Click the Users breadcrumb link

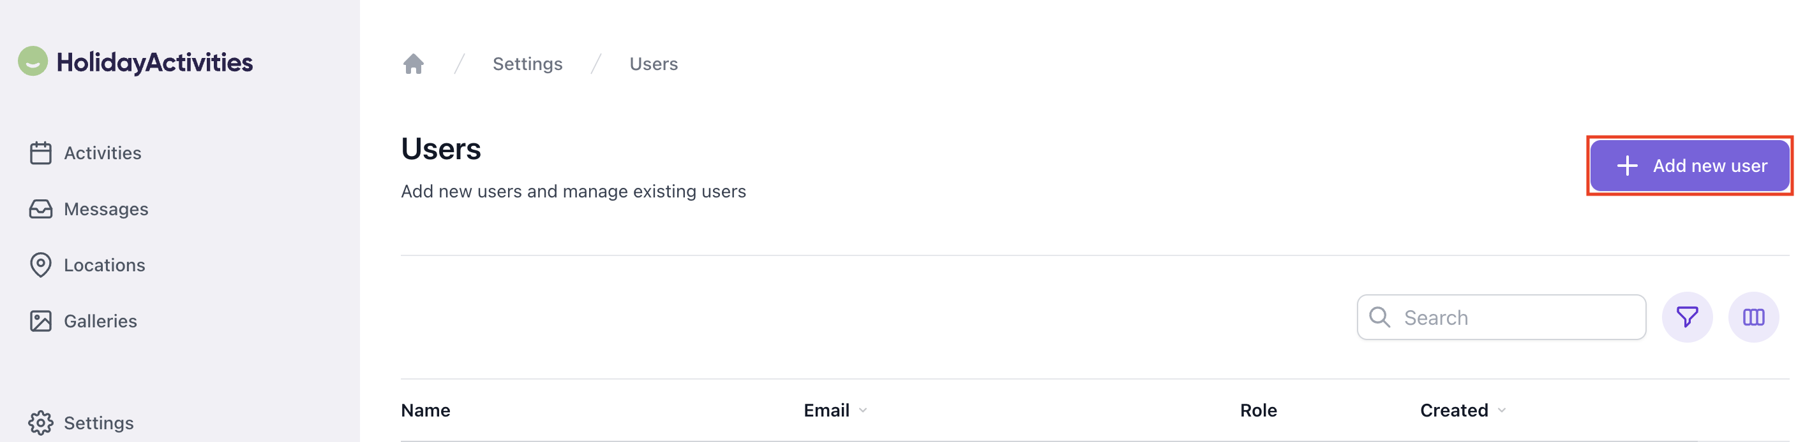click(x=653, y=64)
